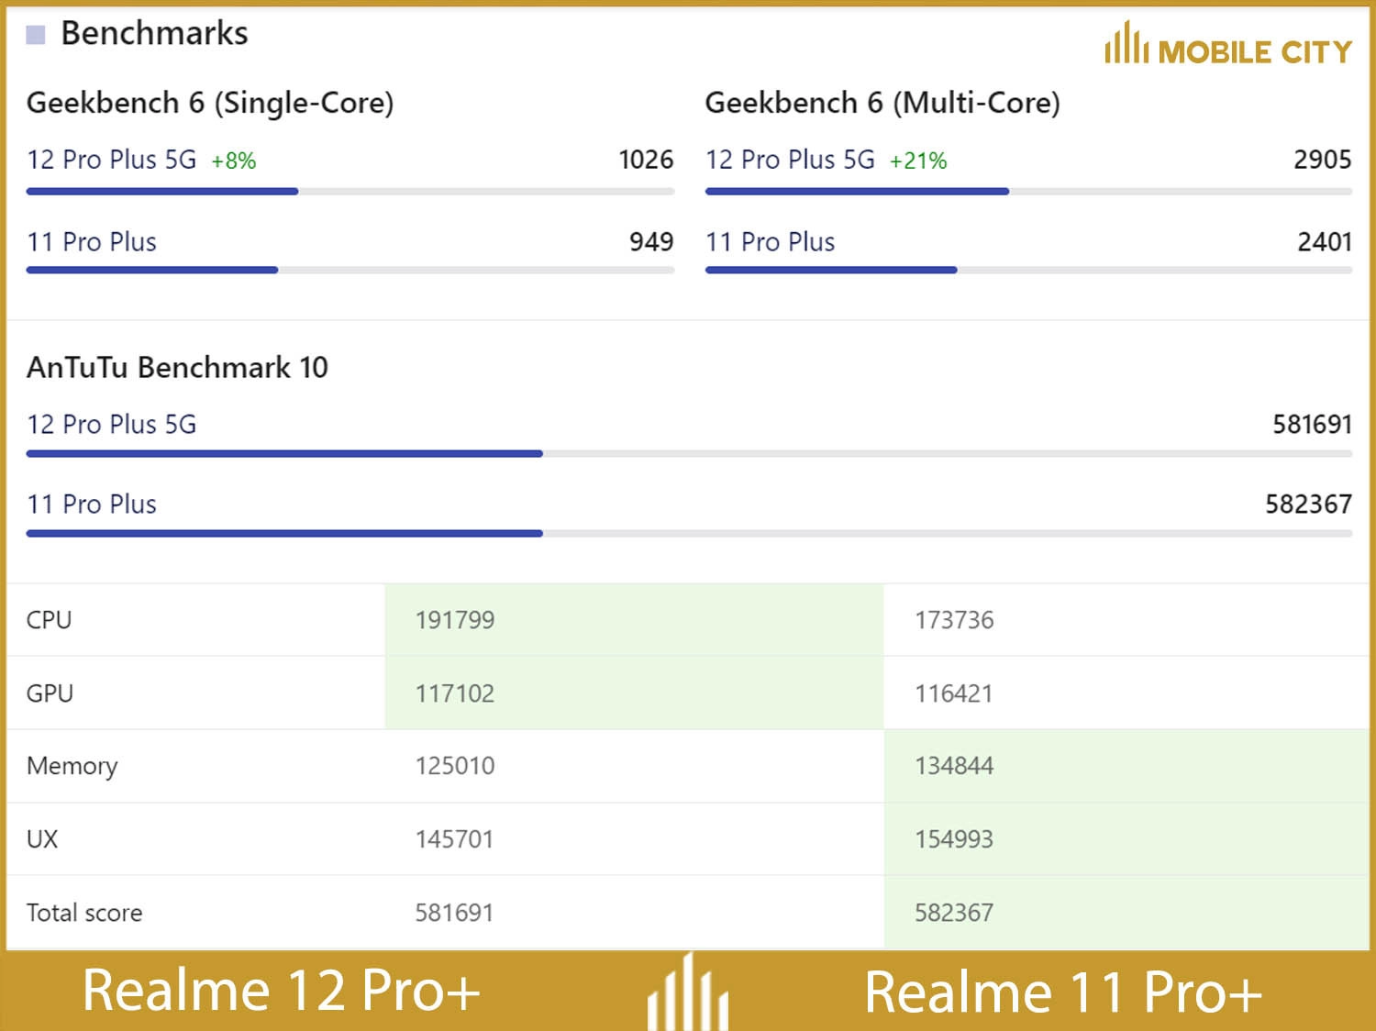
Task: Click the GPU row label
Action: 50,693
